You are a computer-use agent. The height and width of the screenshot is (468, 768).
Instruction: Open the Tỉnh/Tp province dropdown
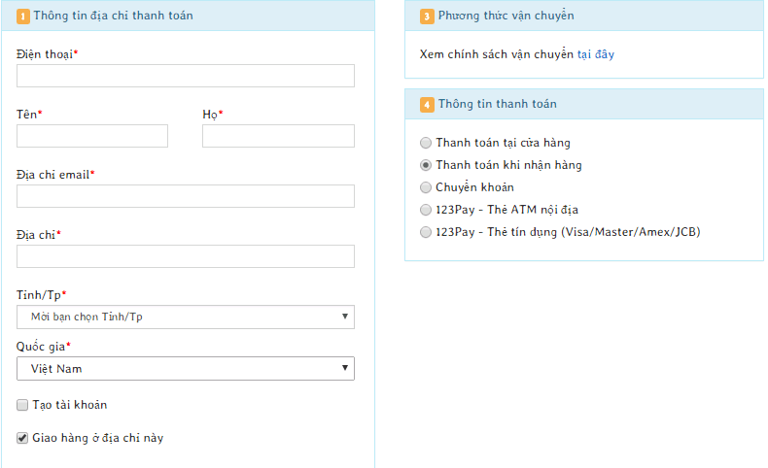coord(185,318)
